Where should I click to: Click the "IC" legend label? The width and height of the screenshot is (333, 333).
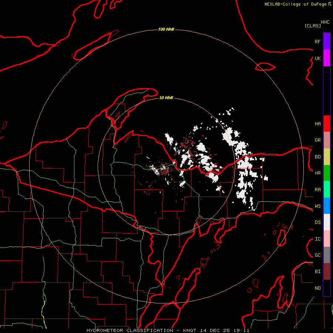[x=317, y=239]
